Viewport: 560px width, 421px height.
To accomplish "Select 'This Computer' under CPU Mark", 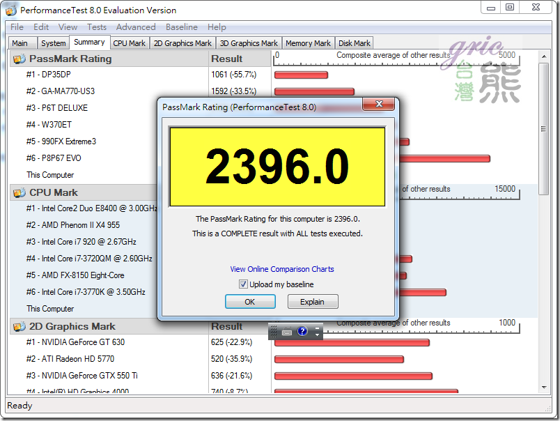I will coord(50,309).
